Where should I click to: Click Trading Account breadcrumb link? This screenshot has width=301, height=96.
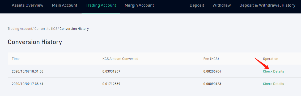(x=20, y=29)
